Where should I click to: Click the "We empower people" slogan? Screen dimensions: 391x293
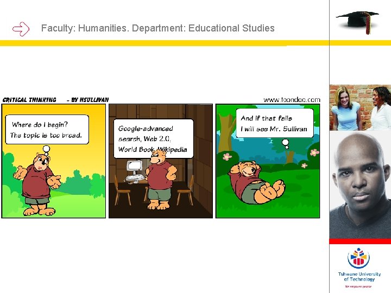pyautogui.click(x=360, y=286)
